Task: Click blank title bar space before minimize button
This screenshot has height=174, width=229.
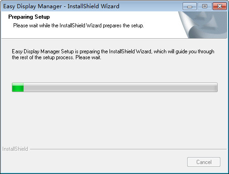Action: click(151, 6)
